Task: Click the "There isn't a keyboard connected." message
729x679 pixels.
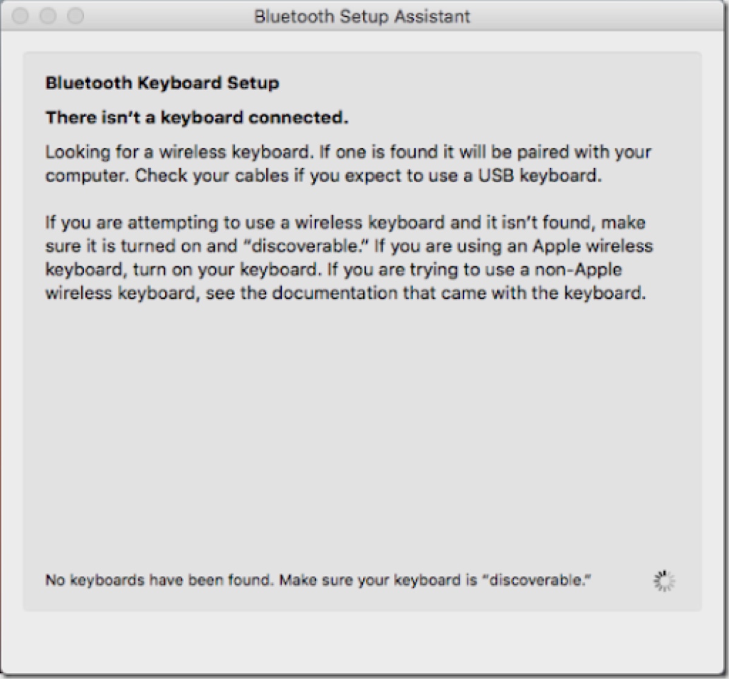Action: pyautogui.click(x=197, y=117)
